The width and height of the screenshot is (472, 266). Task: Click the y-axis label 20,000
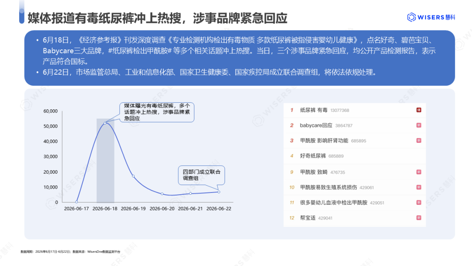click(x=51, y=172)
